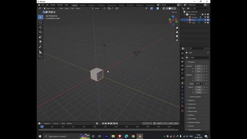Toggle render camera icon for Light
The width and height of the screenshot is (247, 139).
tap(208, 22)
